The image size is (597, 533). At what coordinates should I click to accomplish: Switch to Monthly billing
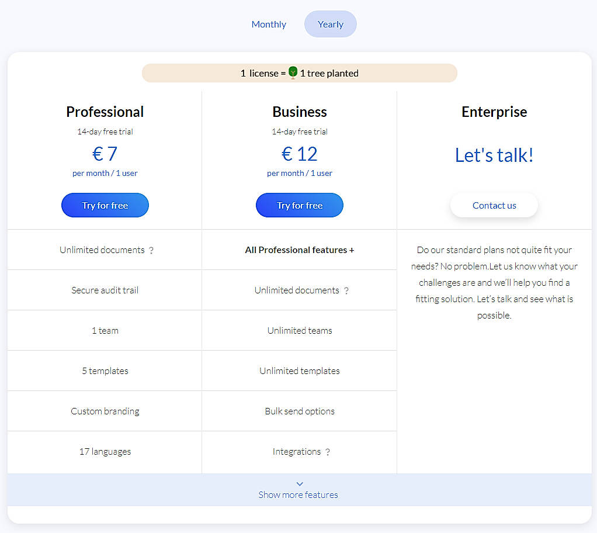click(269, 24)
